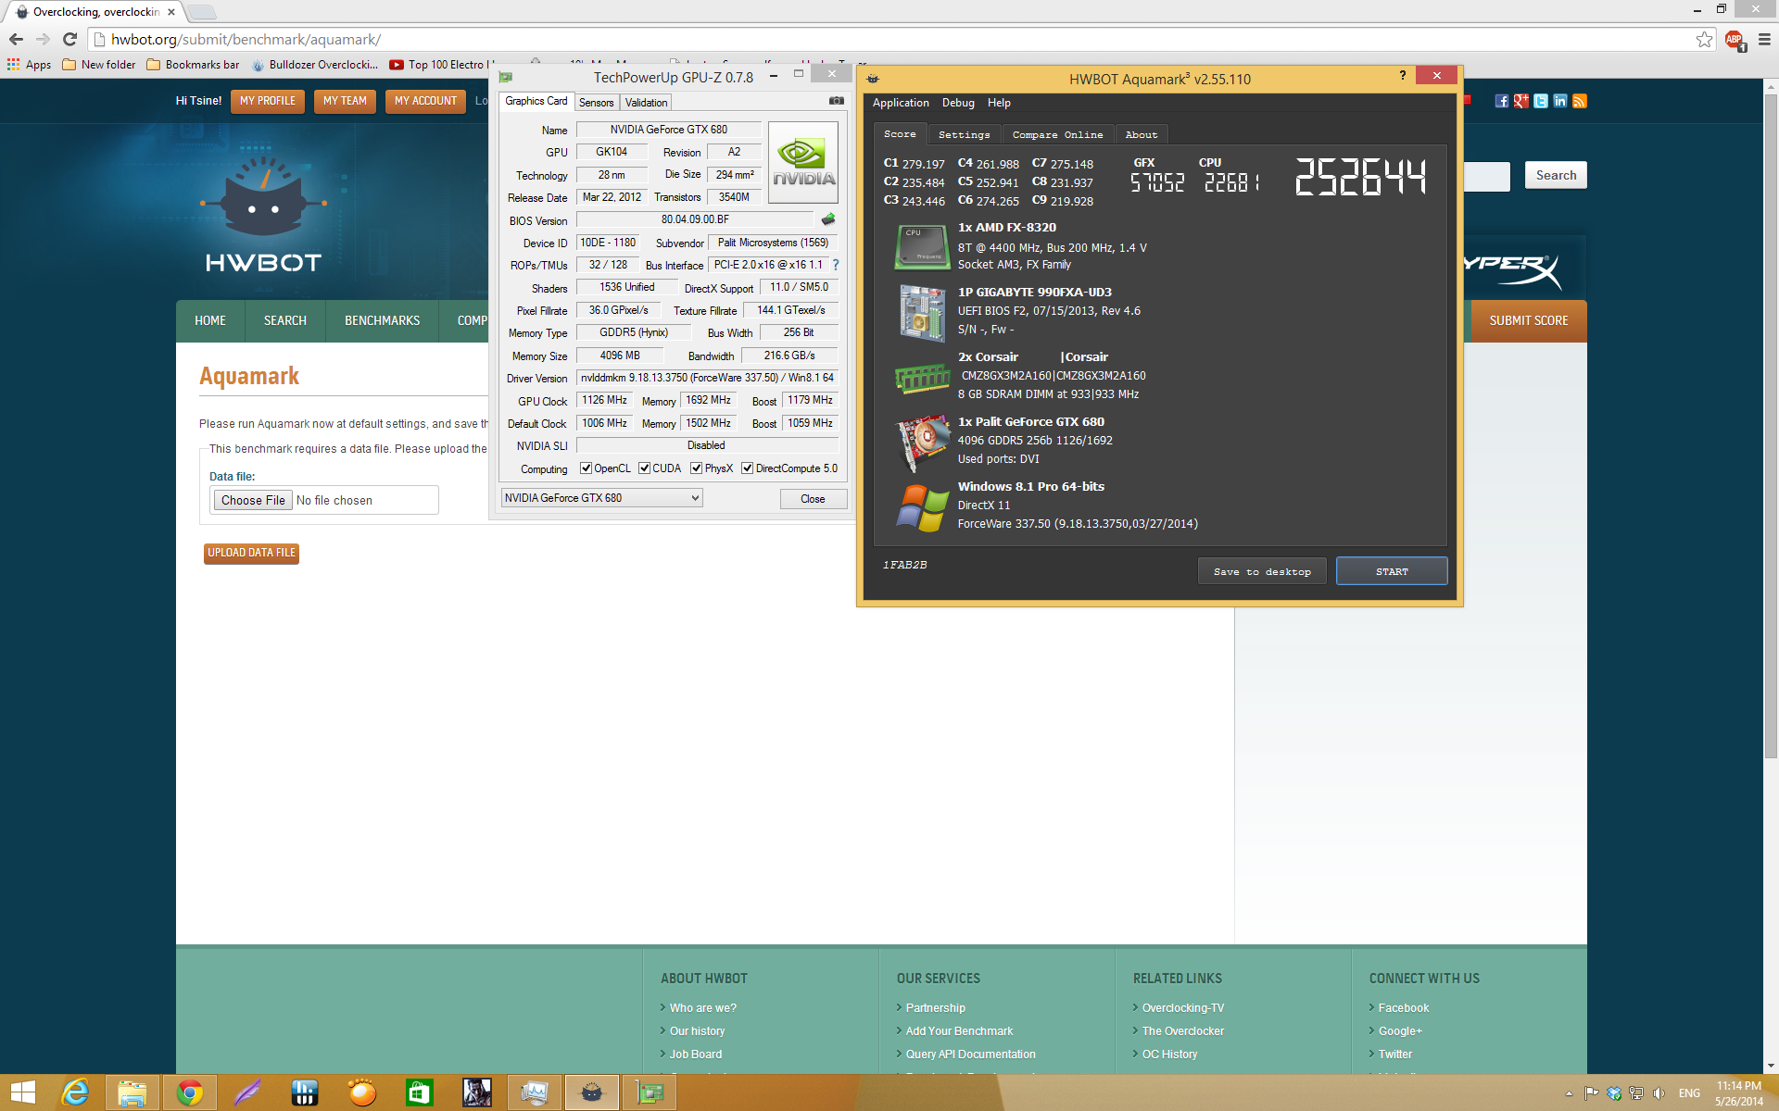Open the ENG language selector
1779x1111 pixels.
[x=1689, y=1093]
